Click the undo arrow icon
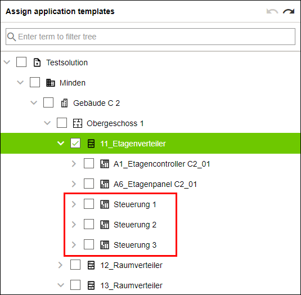 pyautogui.click(x=272, y=11)
